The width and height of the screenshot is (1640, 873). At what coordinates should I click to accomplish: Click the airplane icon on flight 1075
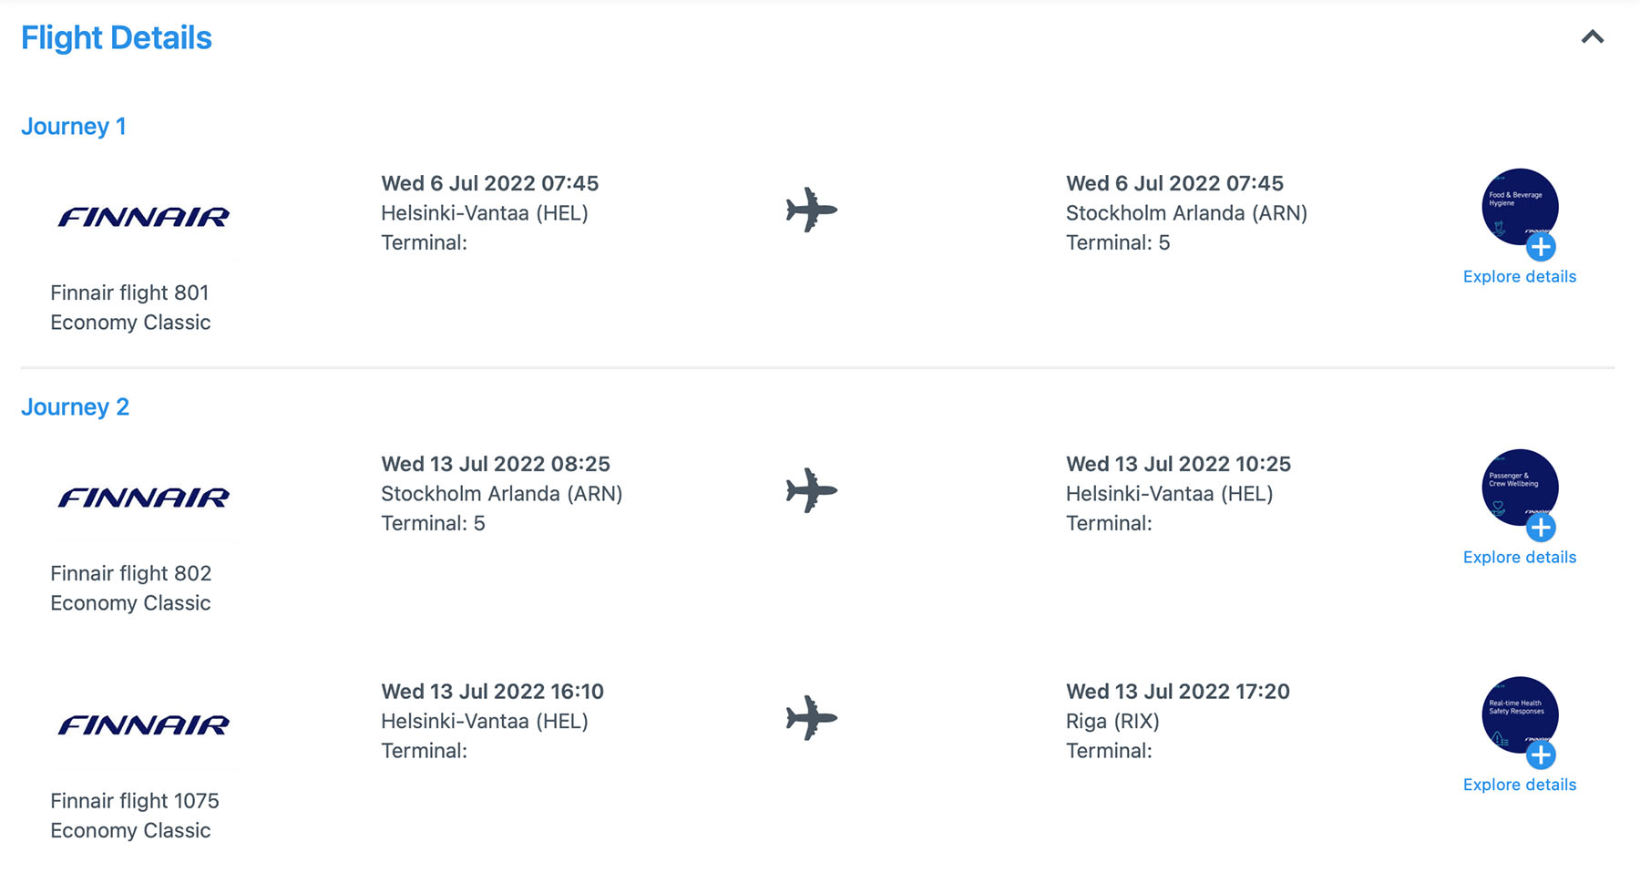click(810, 719)
